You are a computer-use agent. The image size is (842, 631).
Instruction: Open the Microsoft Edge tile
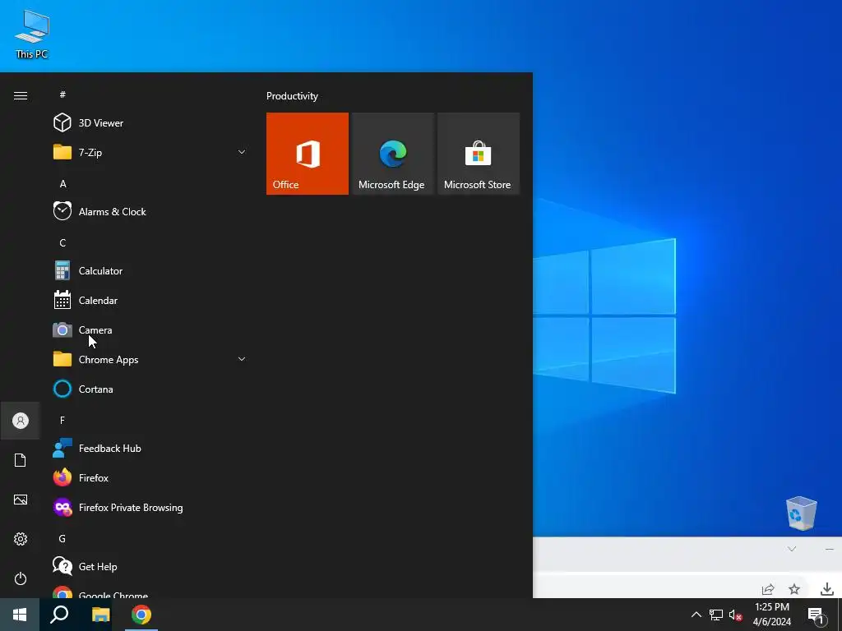392,154
